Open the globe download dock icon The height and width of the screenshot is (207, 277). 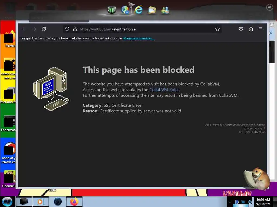[x=125, y=10]
